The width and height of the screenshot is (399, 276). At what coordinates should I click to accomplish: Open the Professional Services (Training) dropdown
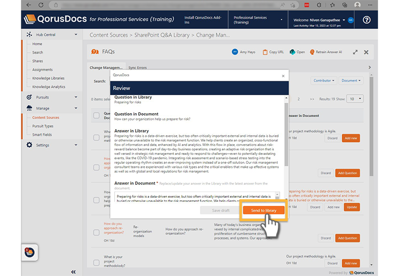pos(258,19)
